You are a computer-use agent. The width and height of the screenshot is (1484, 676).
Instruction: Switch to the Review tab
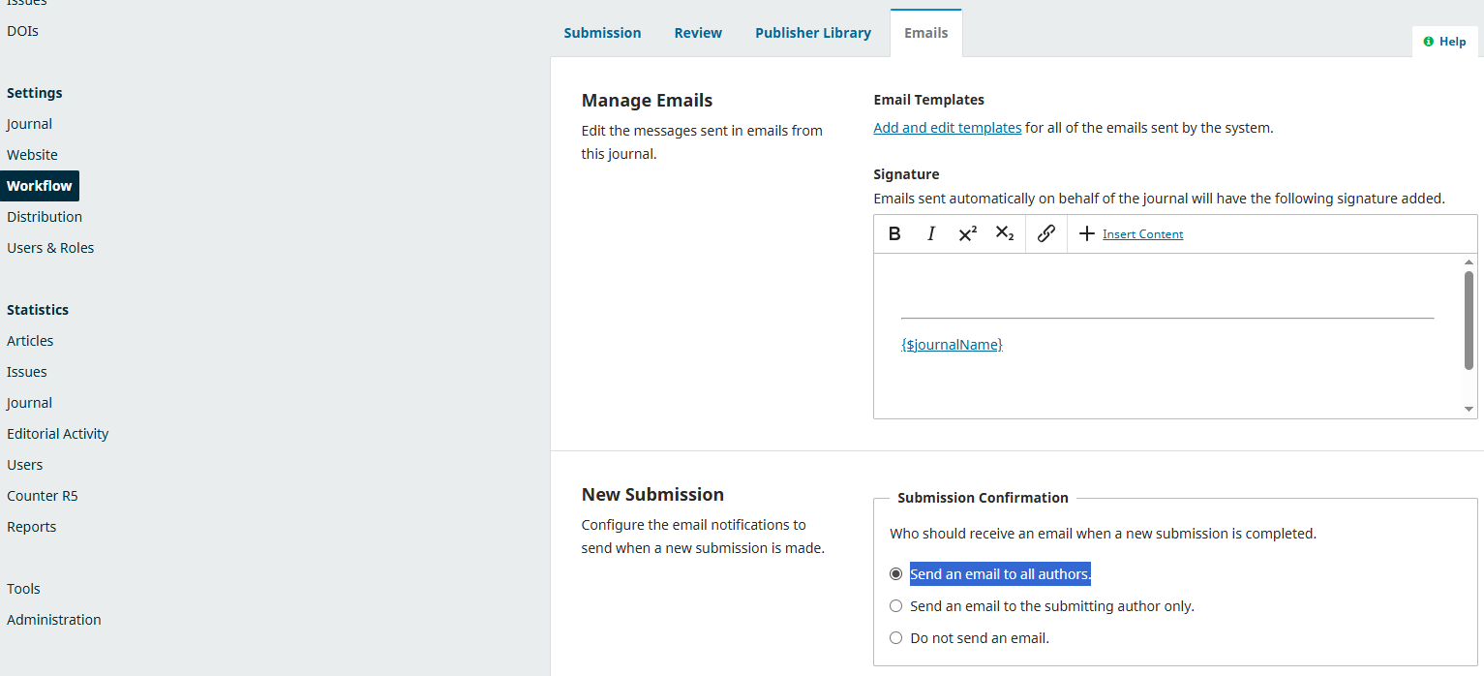tap(698, 33)
